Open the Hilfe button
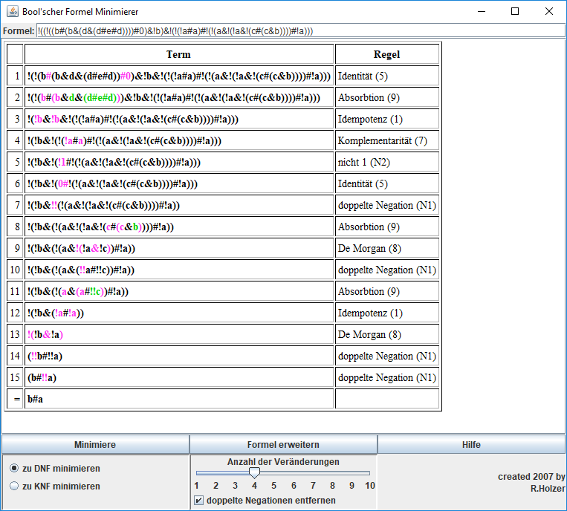The image size is (567, 511). [x=471, y=445]
